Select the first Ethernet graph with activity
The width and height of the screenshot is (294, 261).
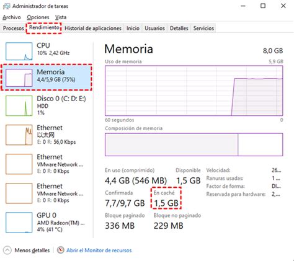point(19,135)
